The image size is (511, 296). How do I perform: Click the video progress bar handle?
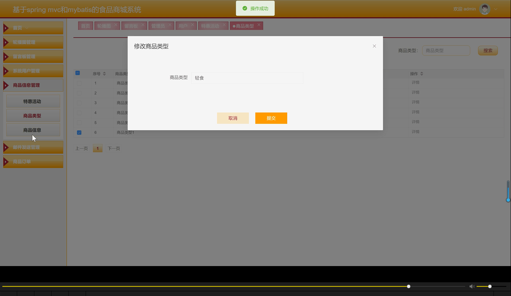[409, 286]
